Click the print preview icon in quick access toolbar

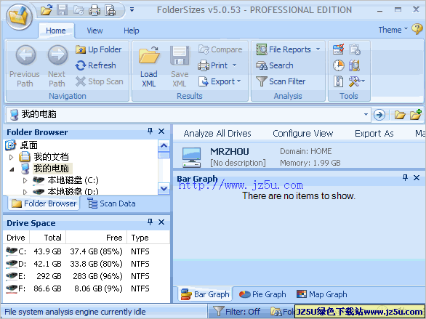(110, 11)
